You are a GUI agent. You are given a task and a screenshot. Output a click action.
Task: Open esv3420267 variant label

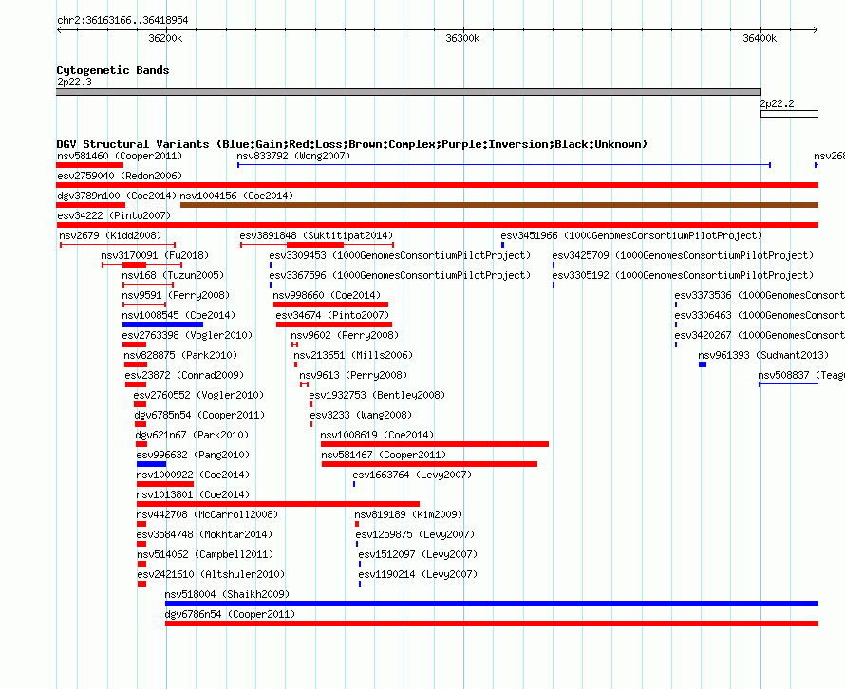[760, 336]
